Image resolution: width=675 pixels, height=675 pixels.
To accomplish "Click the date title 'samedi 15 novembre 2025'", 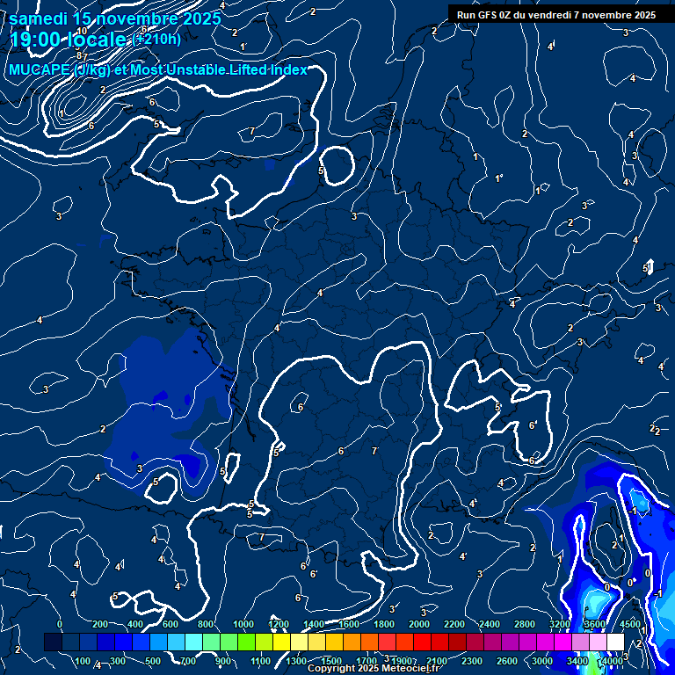I will (115, 19).
